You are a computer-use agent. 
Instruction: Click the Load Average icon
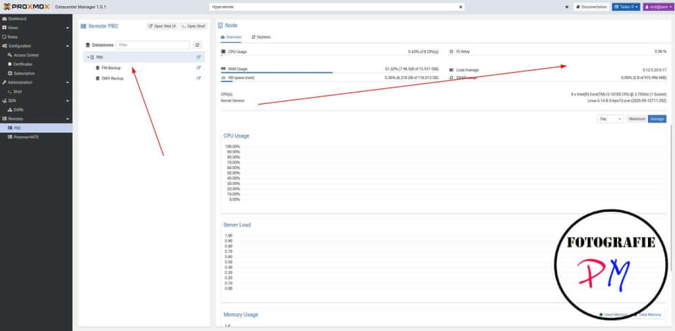coord(451,70)
